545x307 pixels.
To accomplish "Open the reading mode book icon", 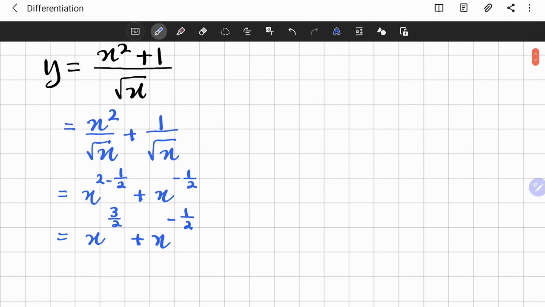I will [x=439, y=8].
